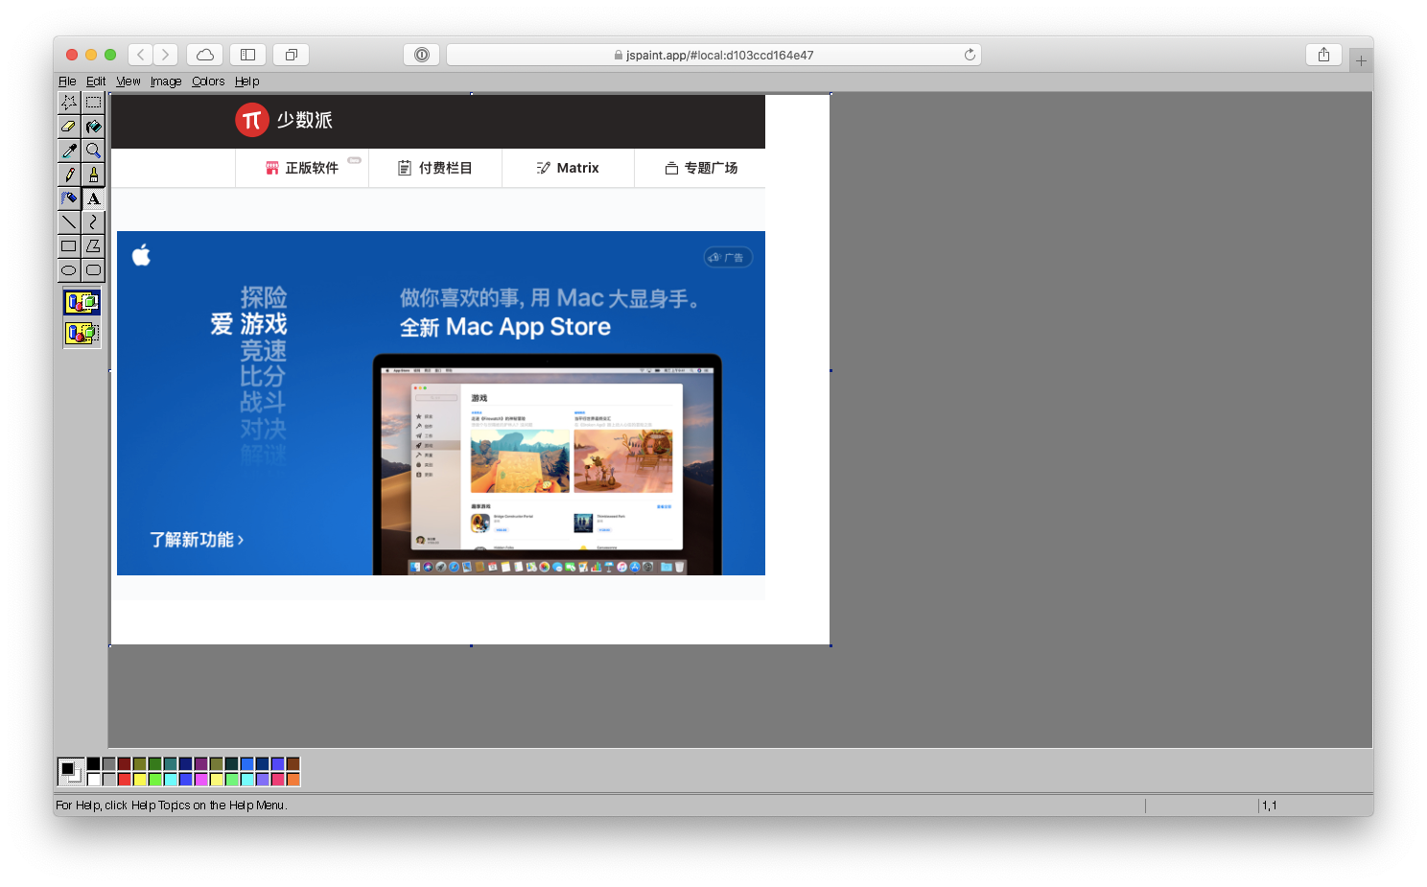Open the File menu
Screen dimensions: 1427x887
click(67, 82)
